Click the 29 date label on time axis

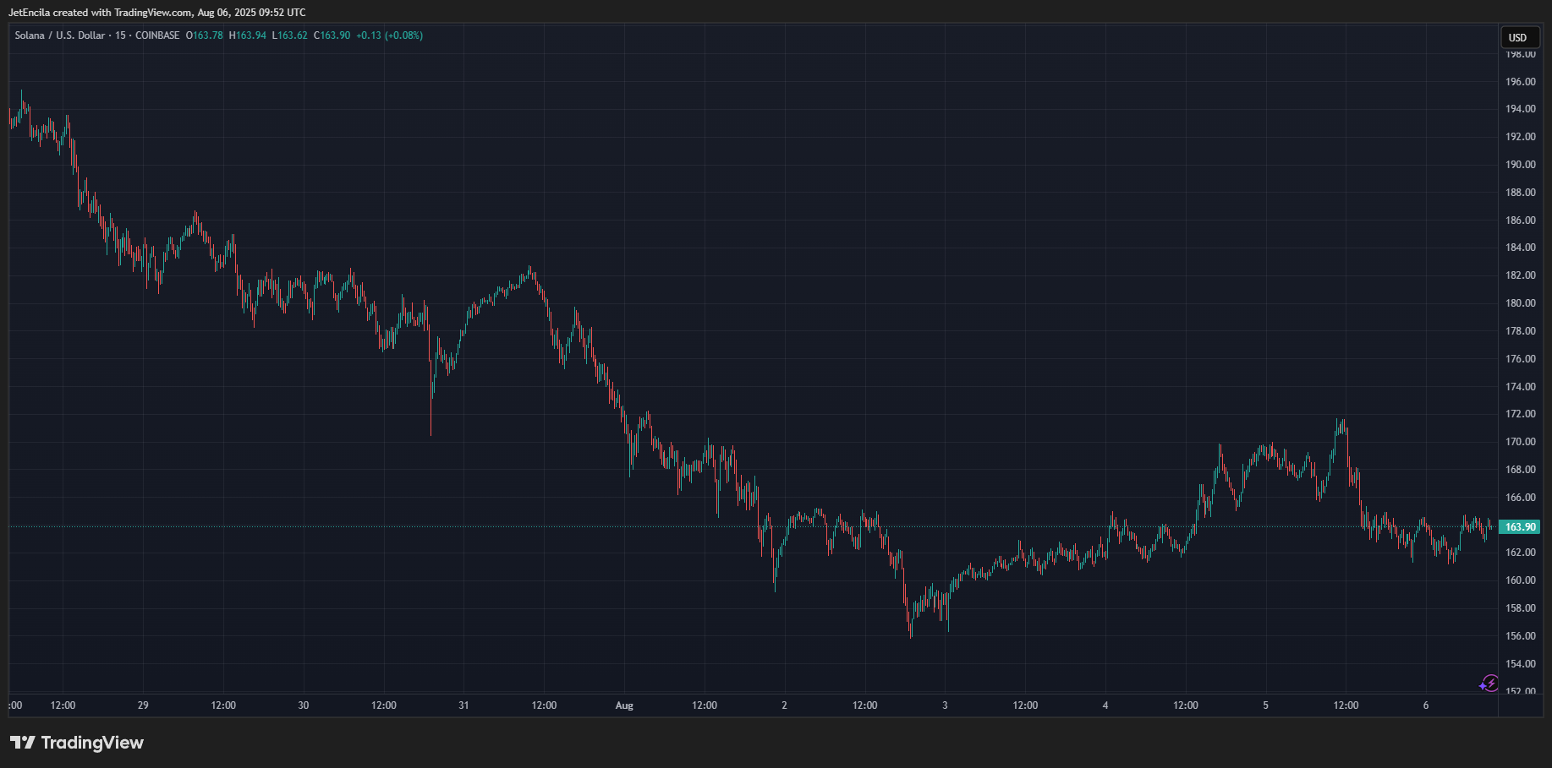pyautogui.click(x=143, y=705)
